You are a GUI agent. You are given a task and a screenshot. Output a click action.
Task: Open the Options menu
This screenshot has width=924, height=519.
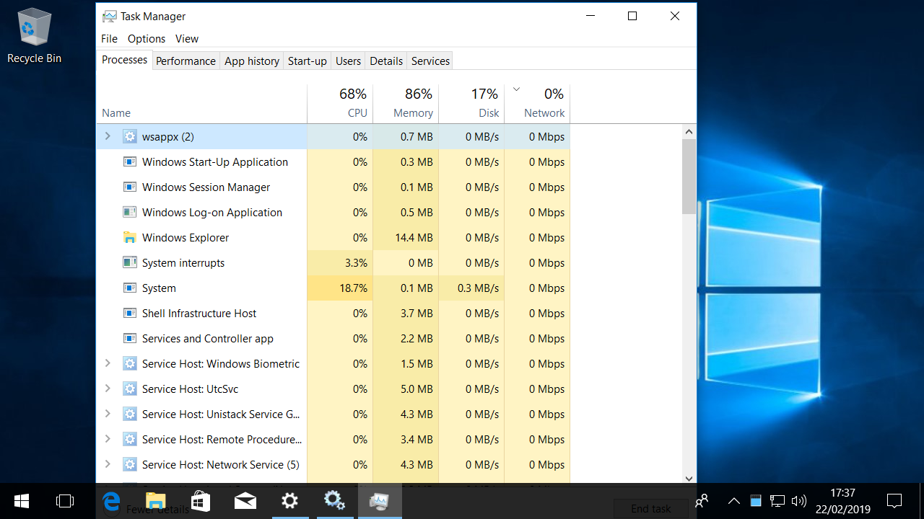(147, 39)
